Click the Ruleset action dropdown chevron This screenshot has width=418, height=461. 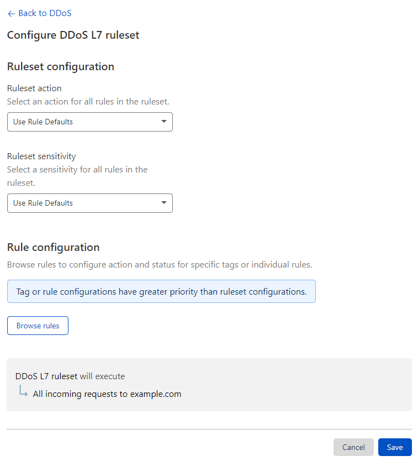164,122
